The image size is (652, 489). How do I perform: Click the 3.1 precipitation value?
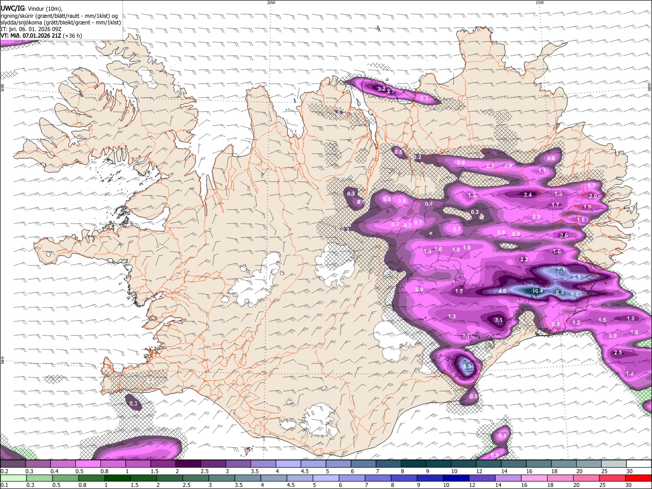[499, 320]
